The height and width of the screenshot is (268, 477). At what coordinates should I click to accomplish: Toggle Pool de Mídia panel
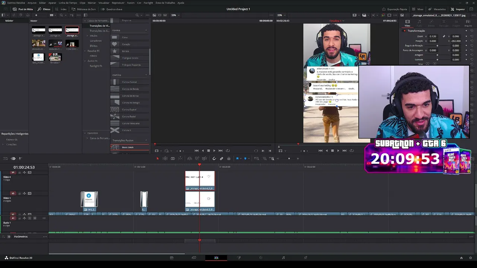23,9
